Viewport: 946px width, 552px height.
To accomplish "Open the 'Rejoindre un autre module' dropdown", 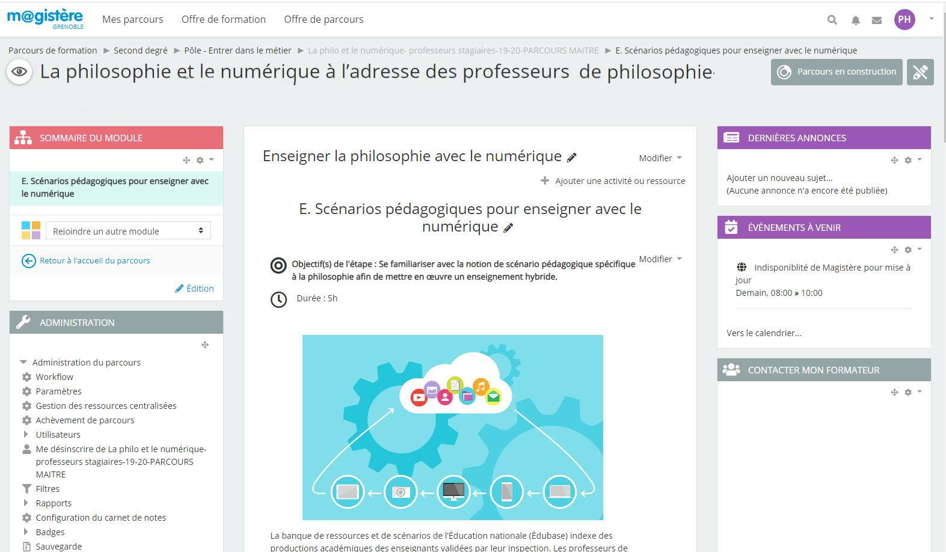I will click(128, 231).
